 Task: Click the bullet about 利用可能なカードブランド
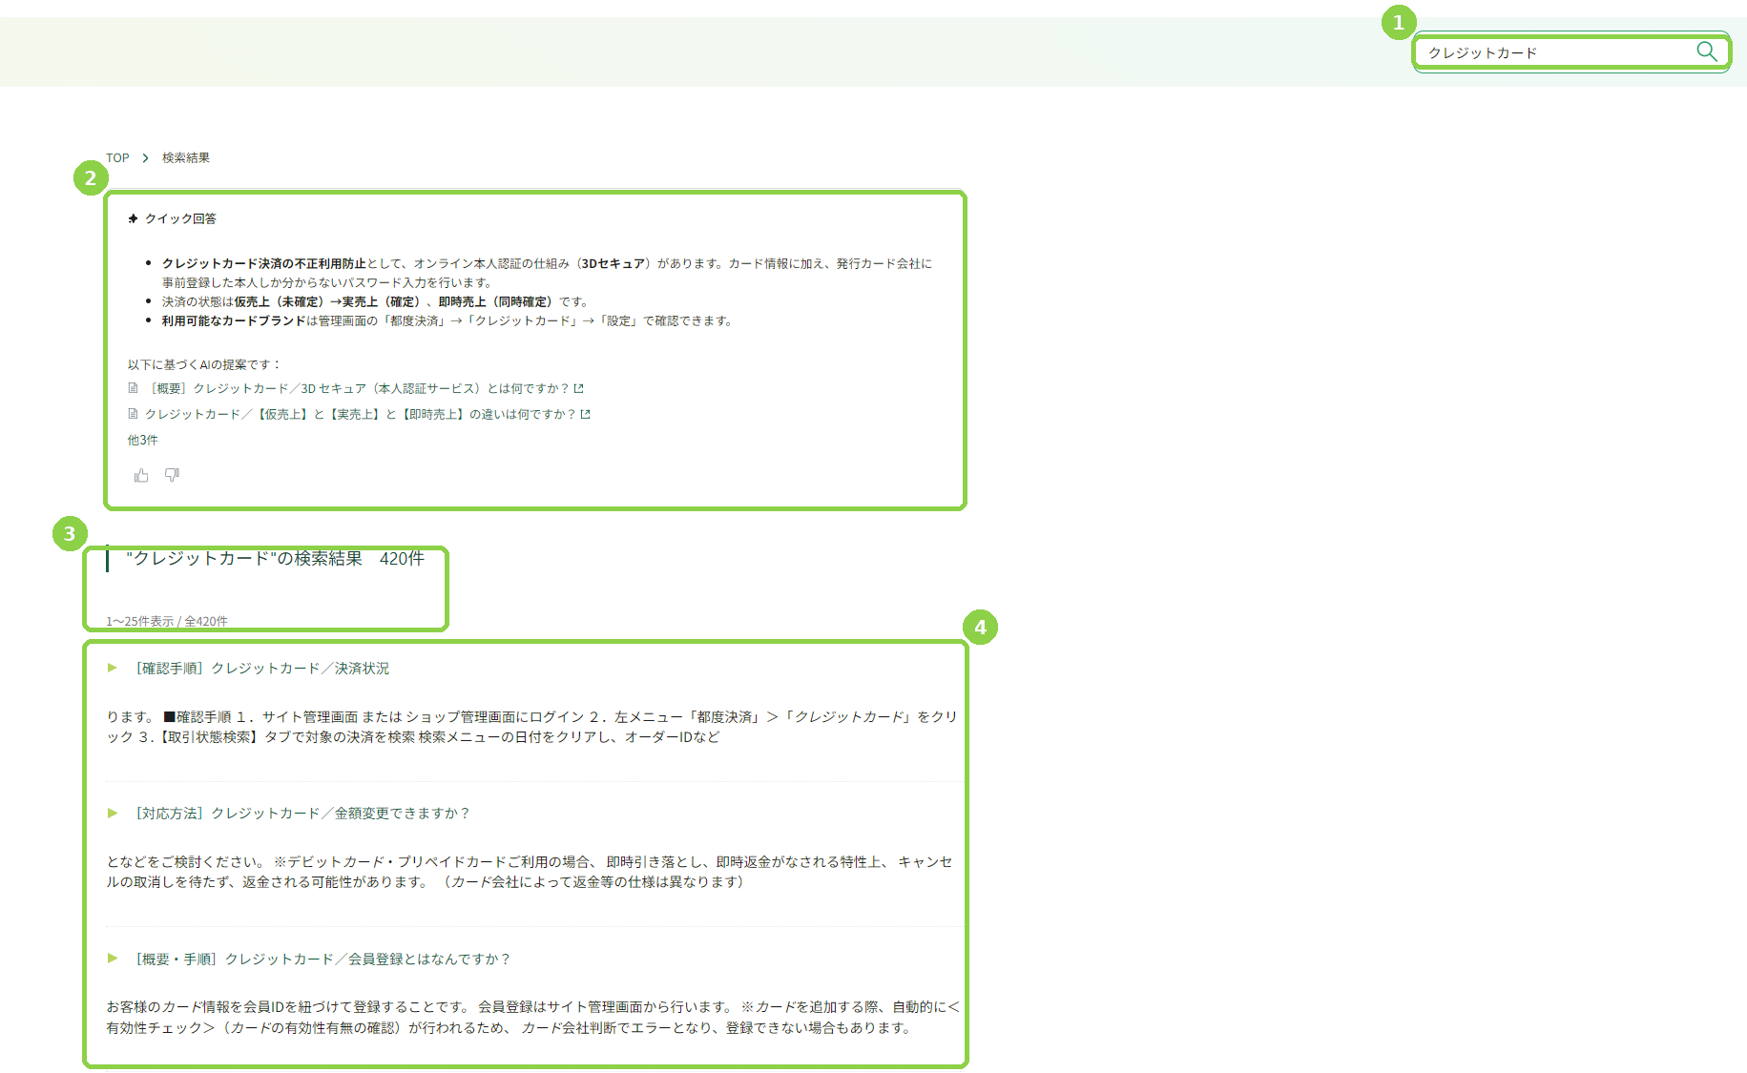tap(447, 320)
